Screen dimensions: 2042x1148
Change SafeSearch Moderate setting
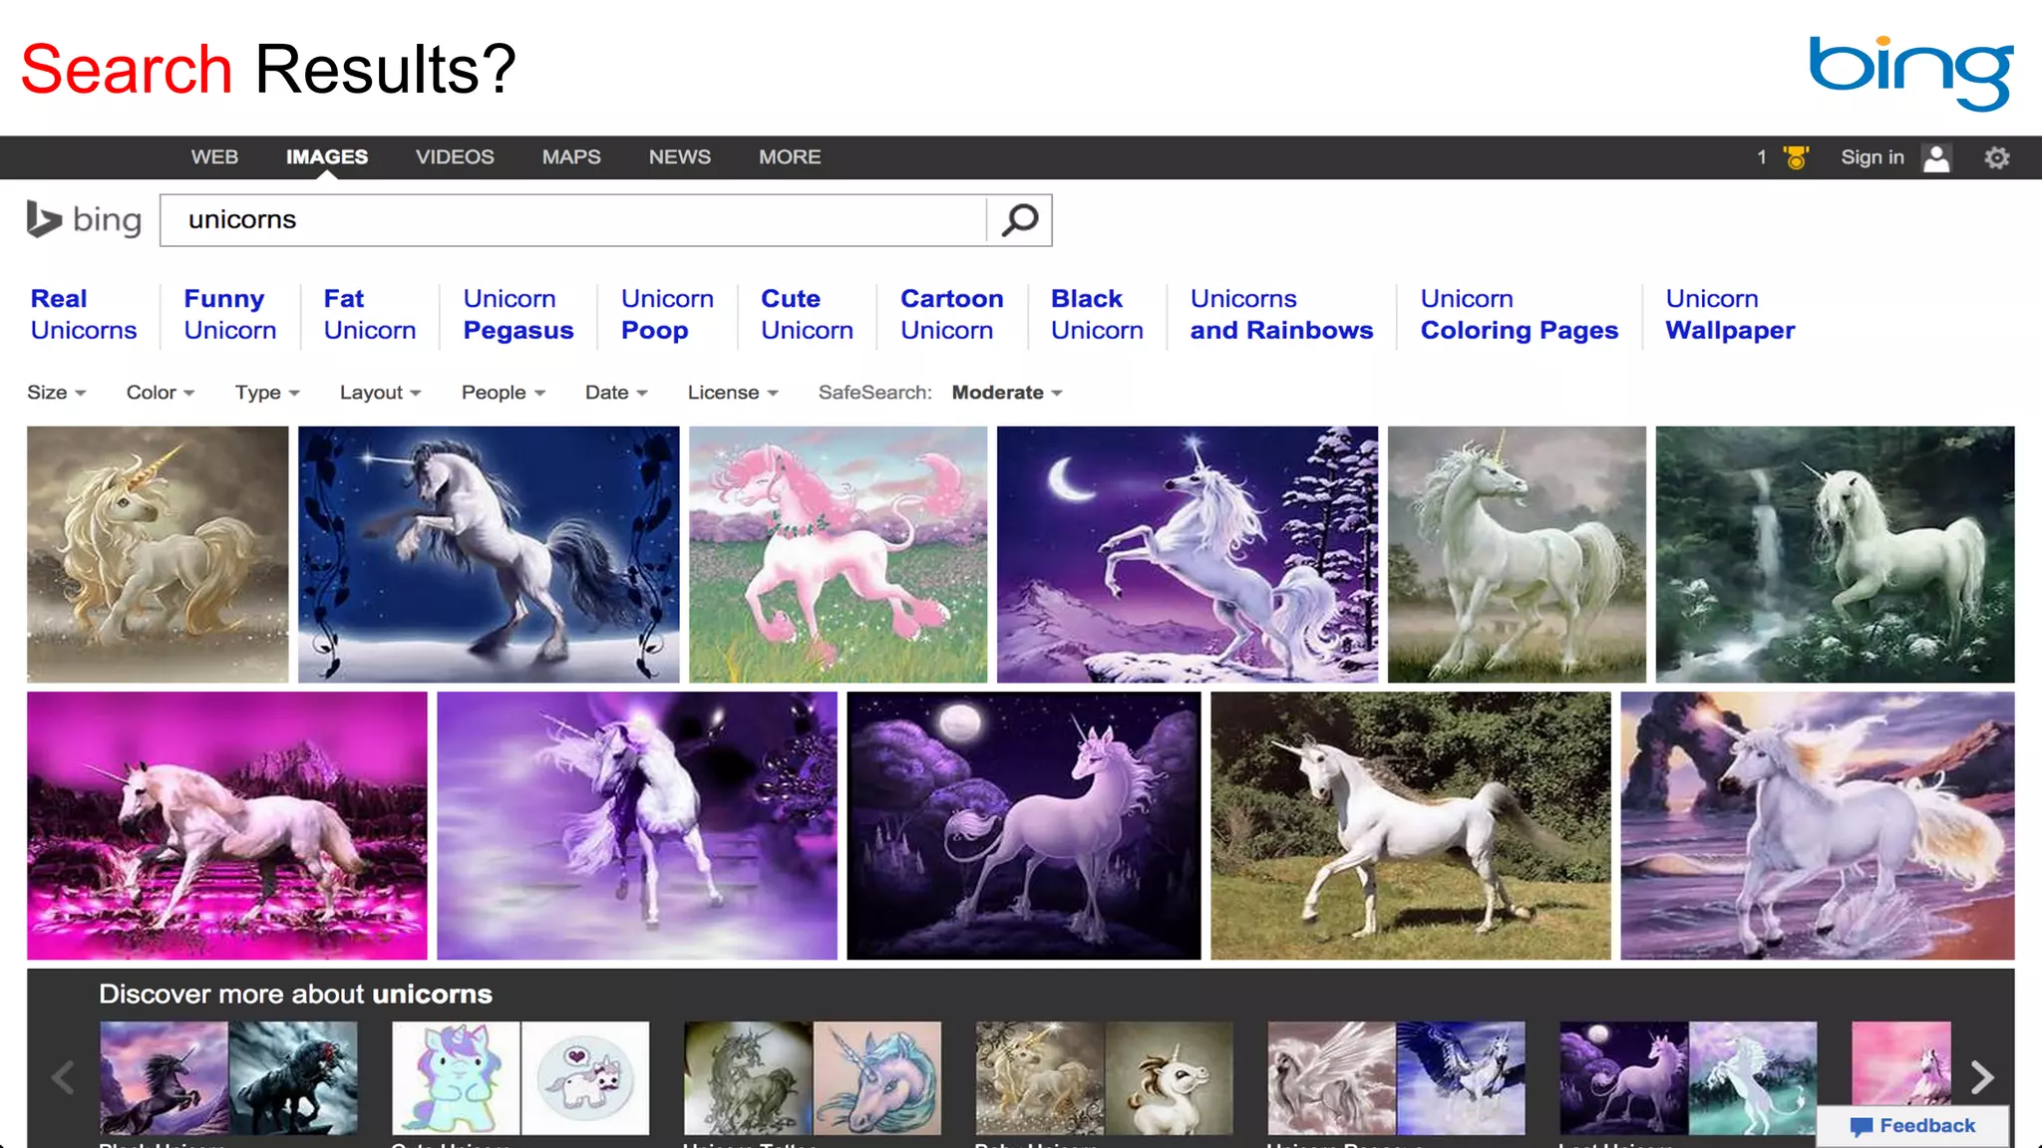coord(1007,393)
